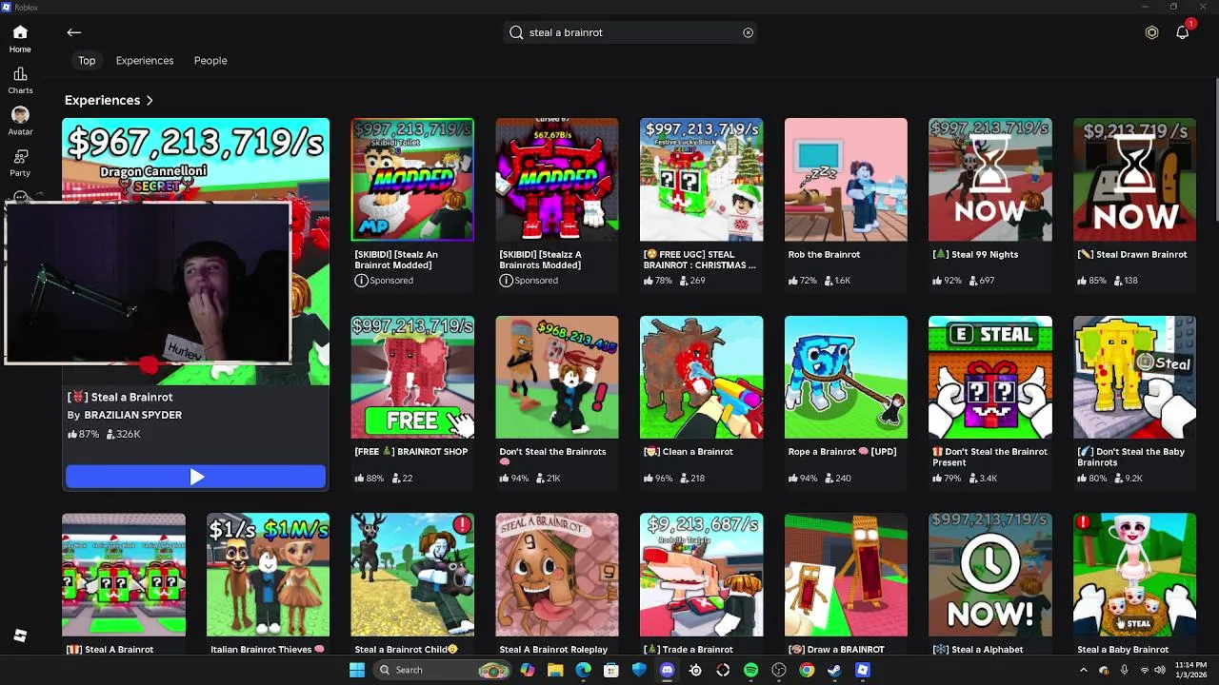Image resolution: width=1219 pixels, height=685 pixels.
Task: Open Steam from the taskbar
Action: [x=834, y=670]
